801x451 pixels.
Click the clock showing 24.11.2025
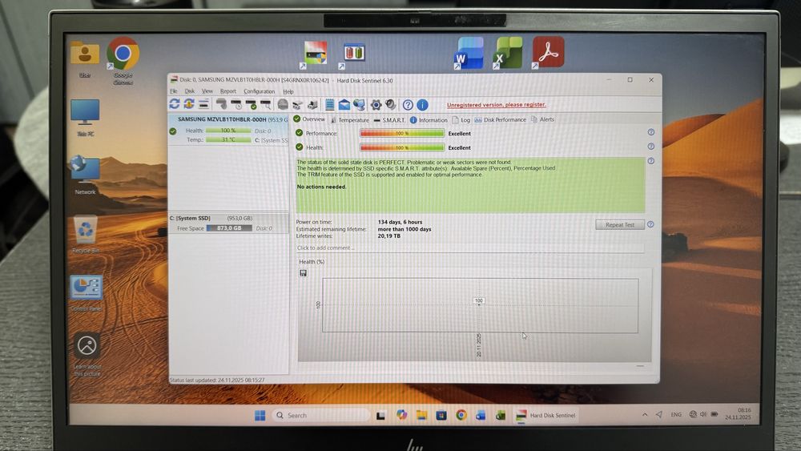pyautogui.click(x=739, y=413)
